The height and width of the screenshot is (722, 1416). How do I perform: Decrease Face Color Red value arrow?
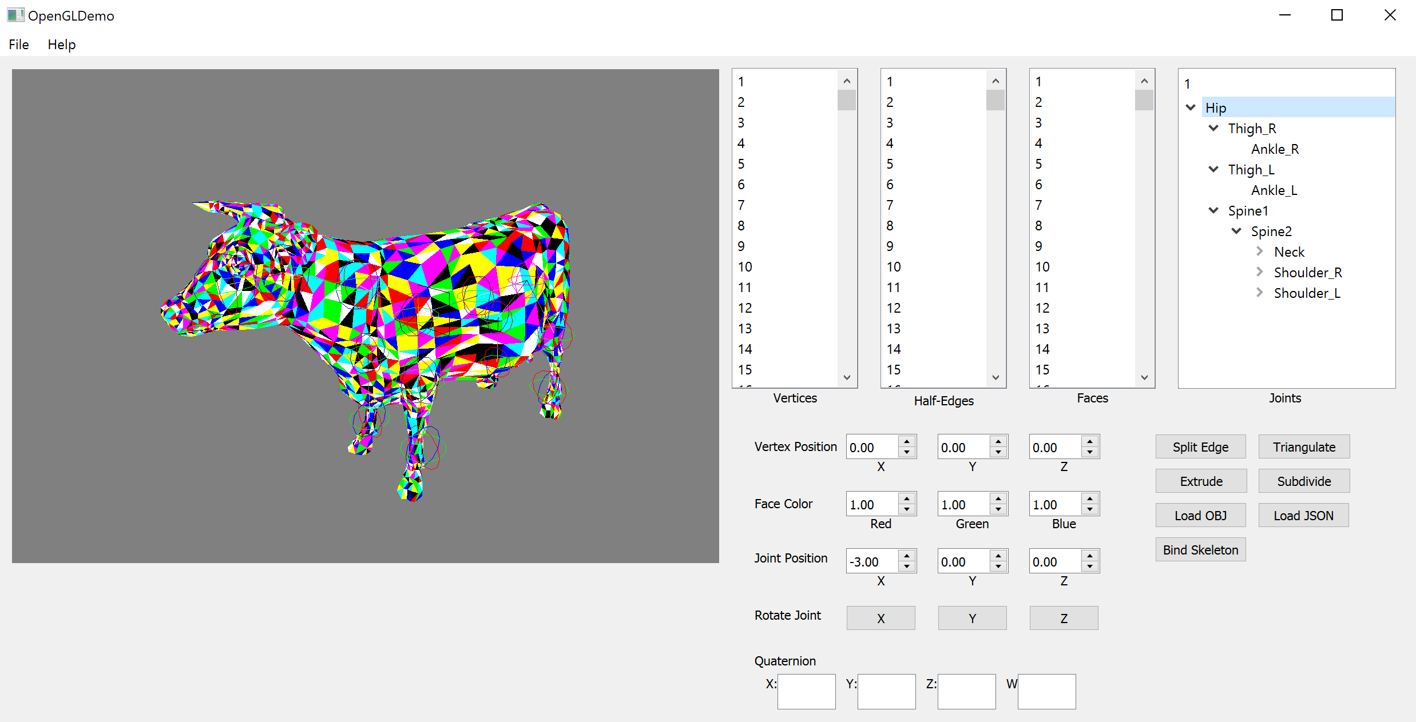pos(907,510)
